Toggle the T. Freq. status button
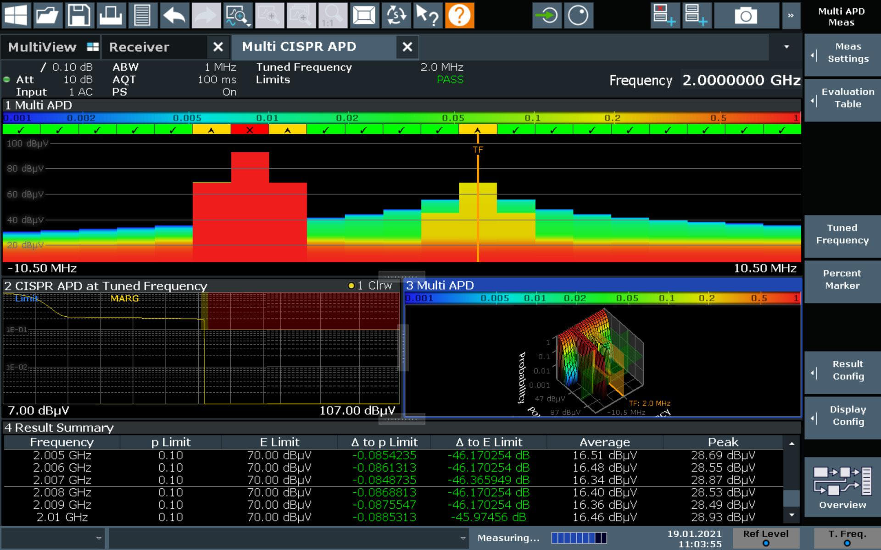881x550 pixels. [847, 537]
